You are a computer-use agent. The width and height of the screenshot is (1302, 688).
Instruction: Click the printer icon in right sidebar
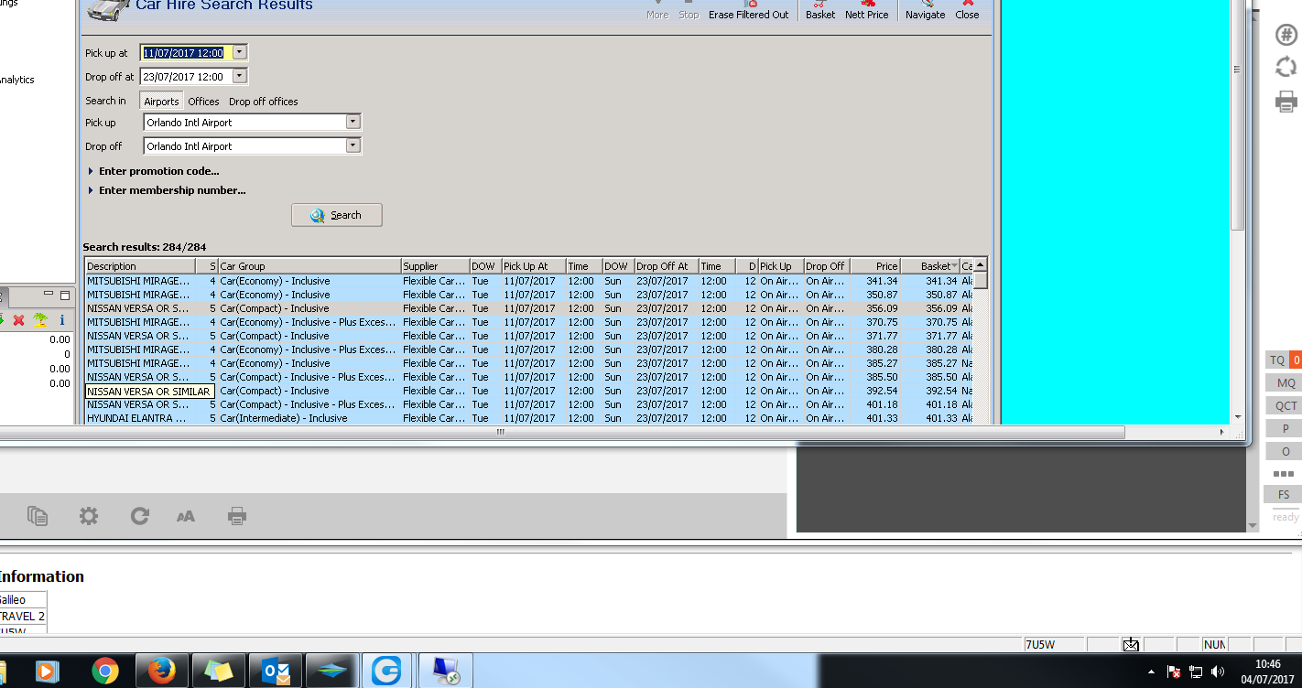(x=1286, y=101)
